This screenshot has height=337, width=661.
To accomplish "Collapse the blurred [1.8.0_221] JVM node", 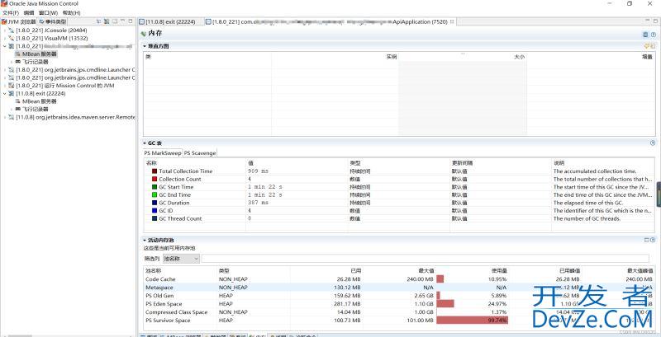I will click(x=5, y=46).
